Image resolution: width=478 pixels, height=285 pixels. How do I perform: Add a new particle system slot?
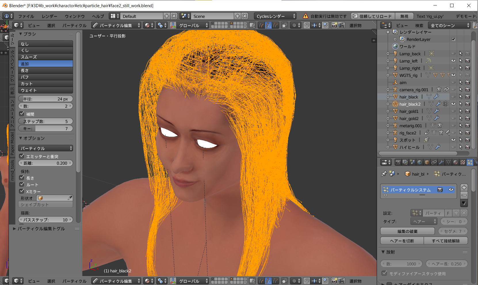pyautogui.click(x=464, y=187)
